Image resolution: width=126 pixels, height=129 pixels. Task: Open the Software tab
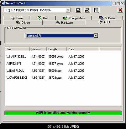pyautogui.click(x=107, y=18)
